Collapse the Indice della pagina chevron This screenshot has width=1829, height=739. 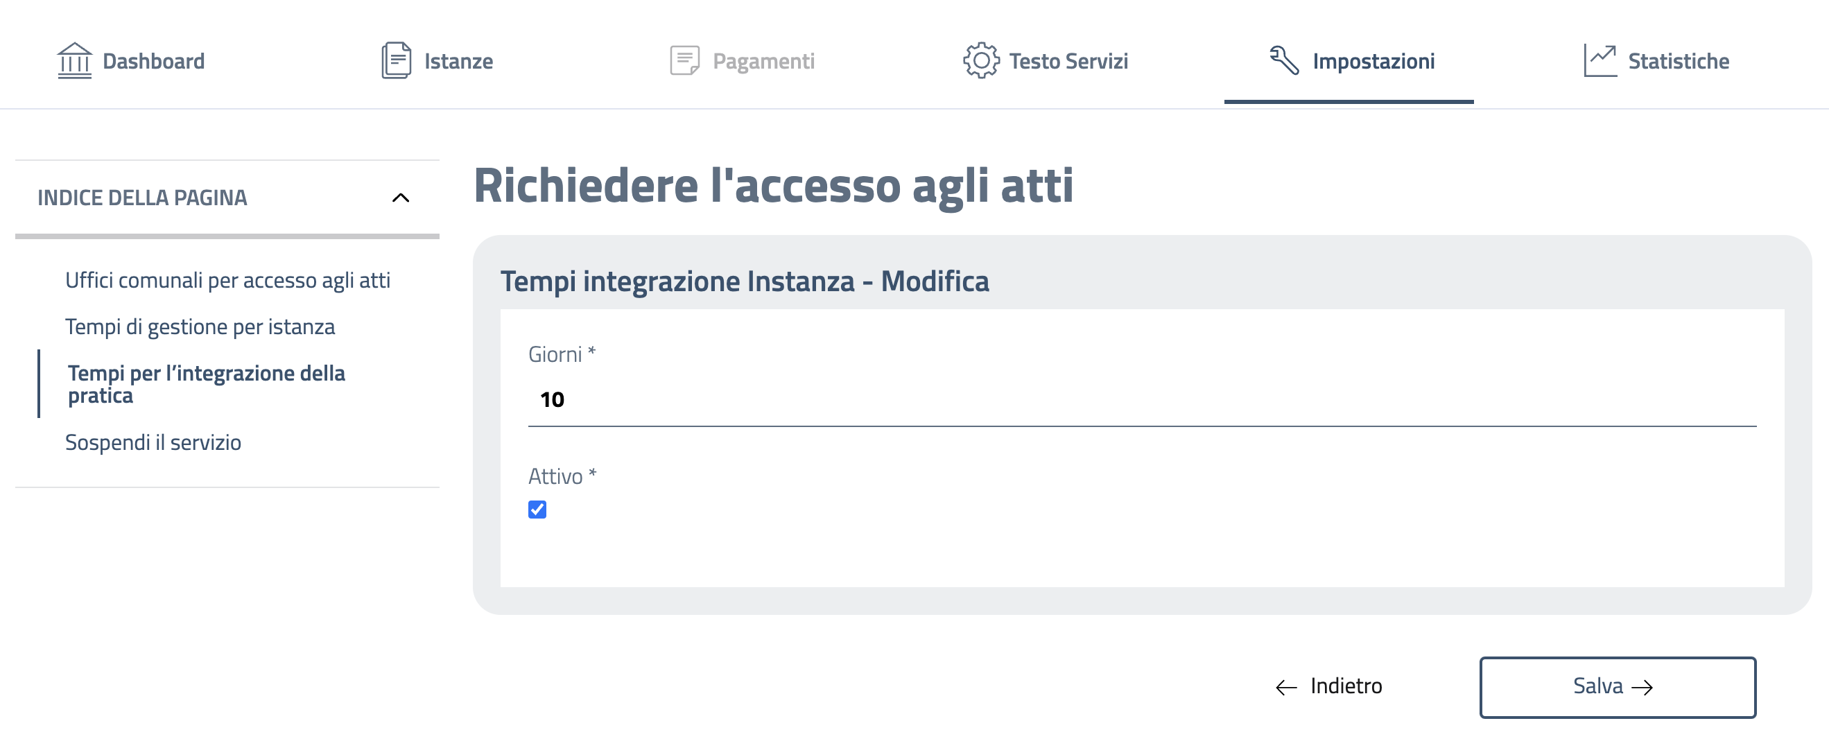tap(401, 198)
